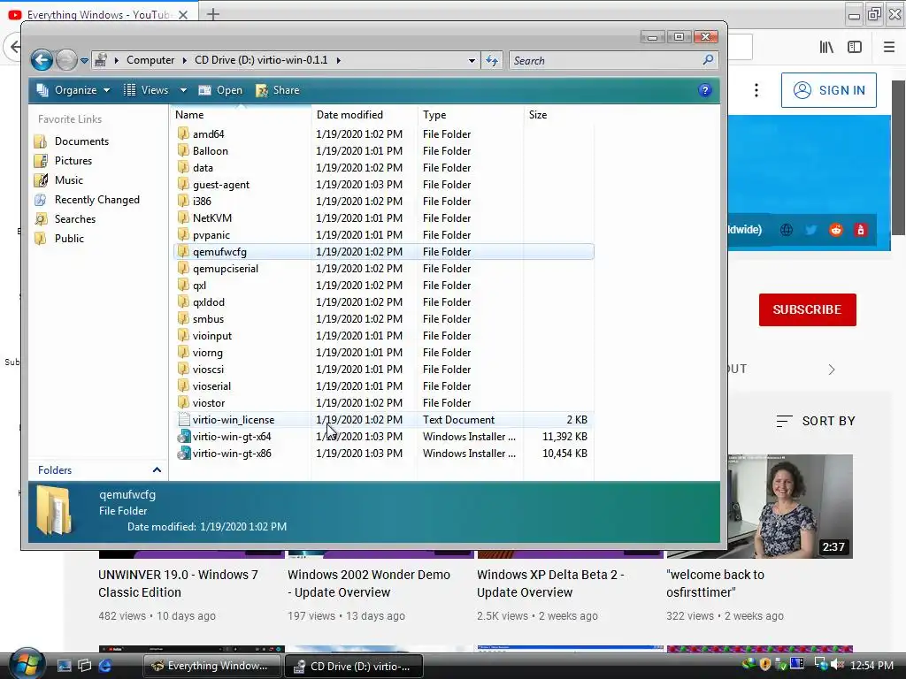Open "welcome back to osfirsttimer" video thumbnail
The height and width of the screenshot is (679, 906).
790,507
